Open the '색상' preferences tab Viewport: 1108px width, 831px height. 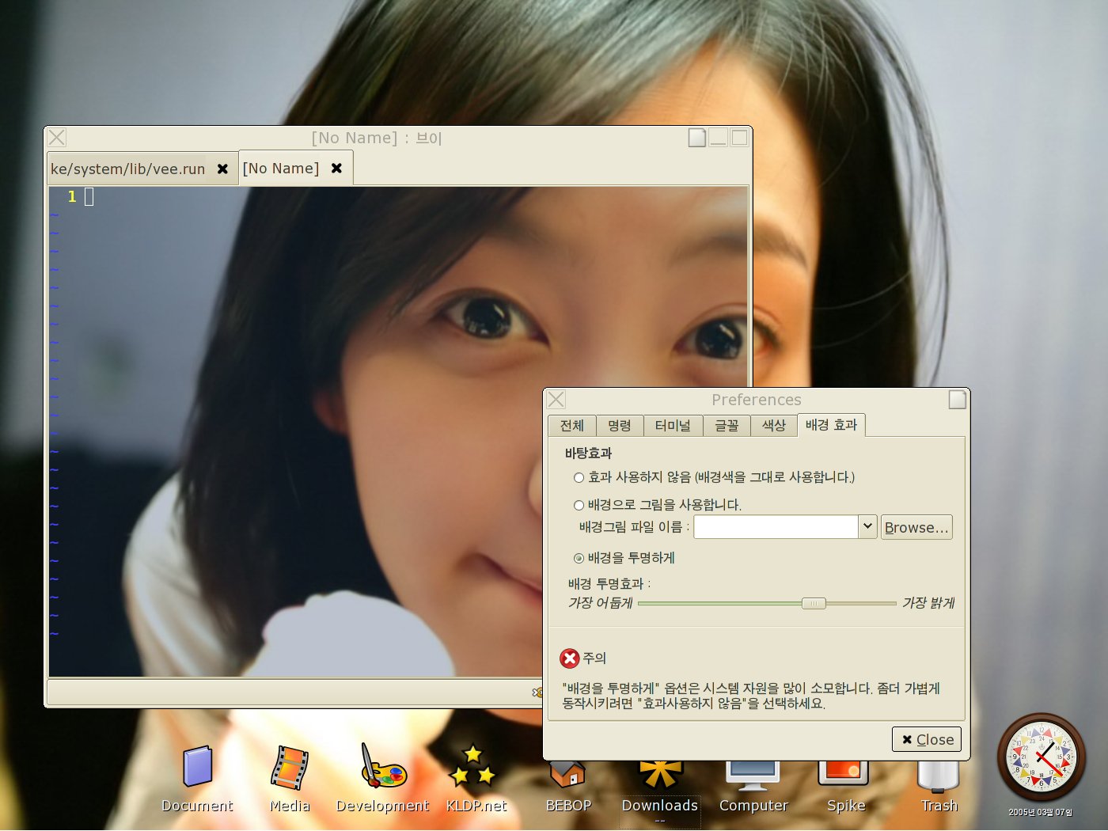pos(773,426)
